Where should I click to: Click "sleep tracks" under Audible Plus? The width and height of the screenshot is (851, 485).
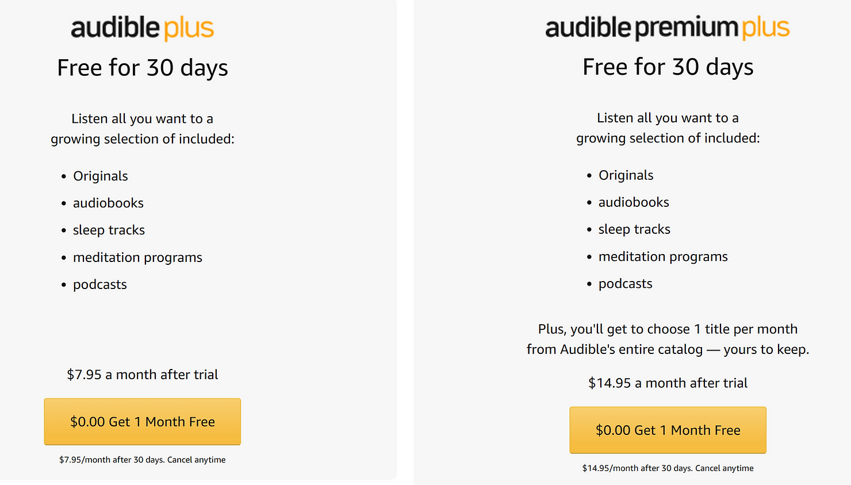coord(109,230)
